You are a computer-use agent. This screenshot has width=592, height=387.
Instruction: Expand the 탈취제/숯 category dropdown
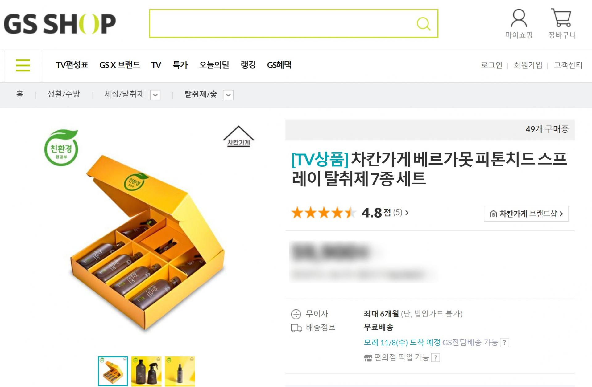228,95
